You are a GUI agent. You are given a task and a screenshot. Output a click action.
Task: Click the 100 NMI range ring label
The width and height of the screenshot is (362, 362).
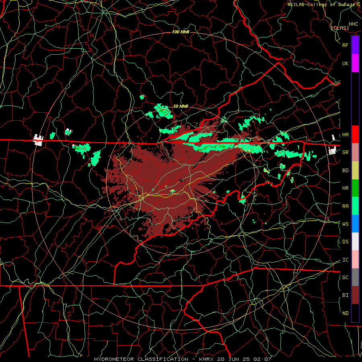[181, 32]
